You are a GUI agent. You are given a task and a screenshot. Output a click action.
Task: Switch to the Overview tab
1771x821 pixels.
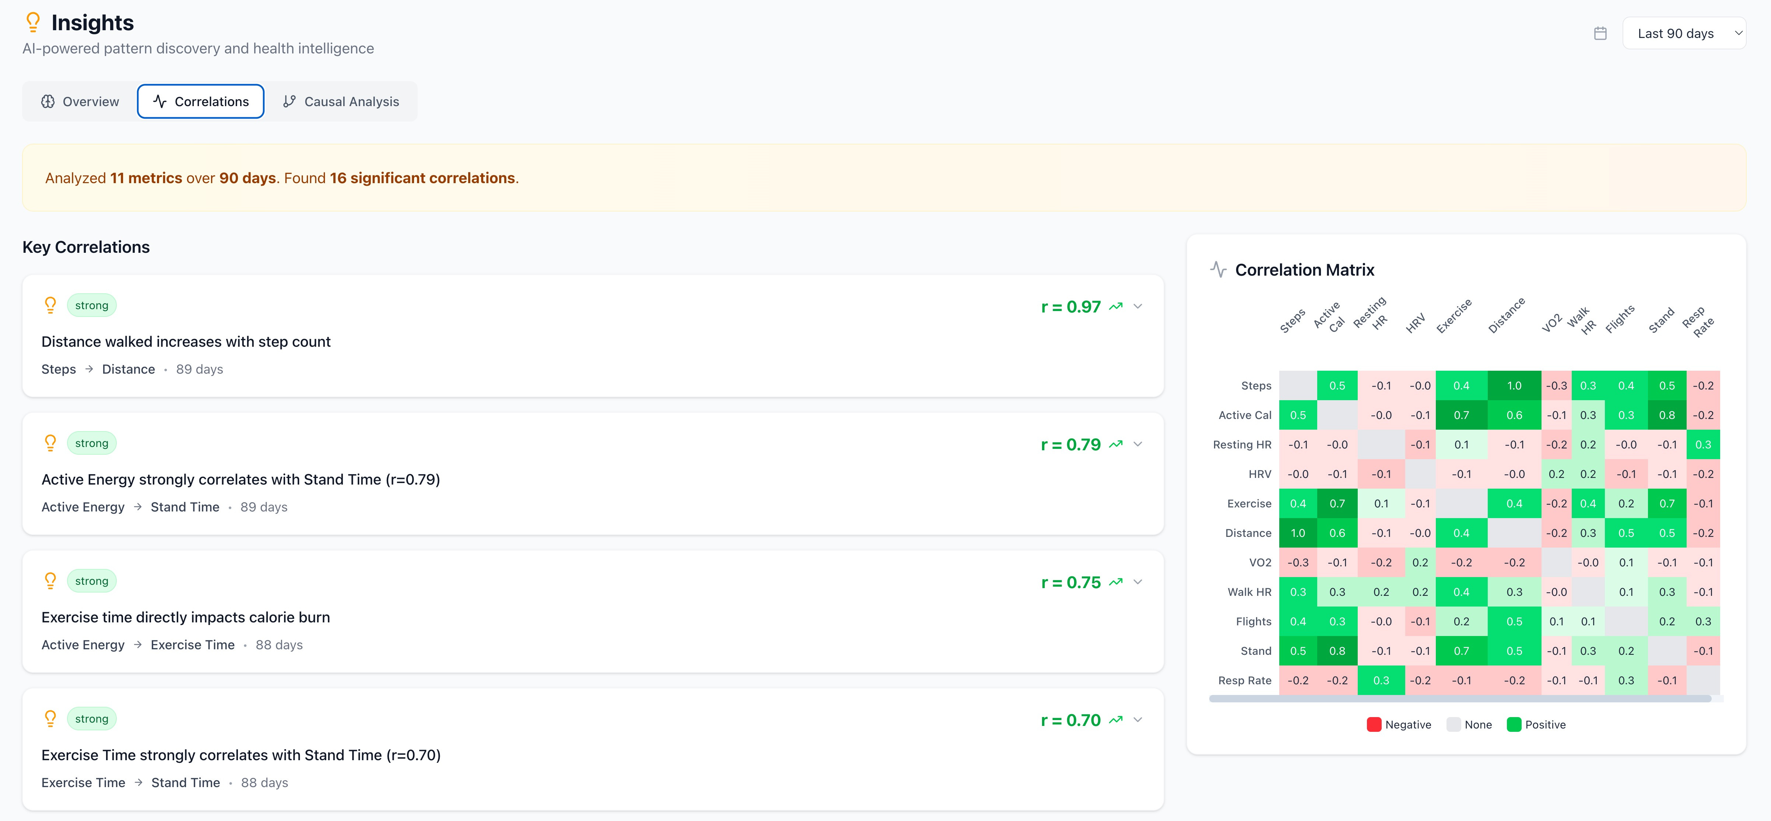(x=80, y=102)
